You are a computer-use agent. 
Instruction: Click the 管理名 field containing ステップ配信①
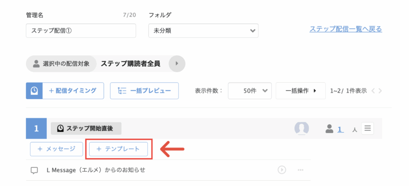[81, 31]
